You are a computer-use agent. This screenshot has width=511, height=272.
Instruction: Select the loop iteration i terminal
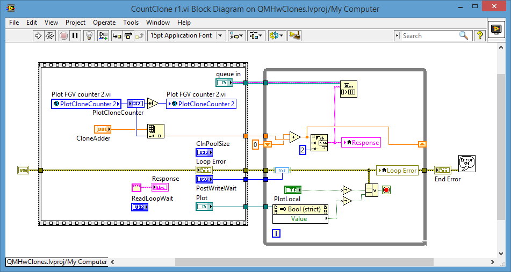[x=276, y=233]
